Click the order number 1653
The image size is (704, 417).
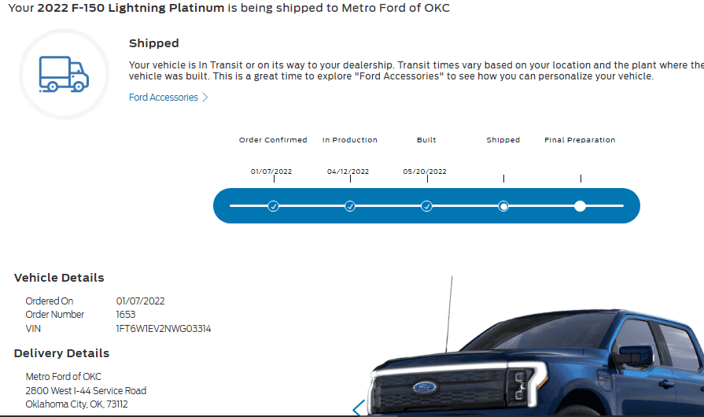126,315
